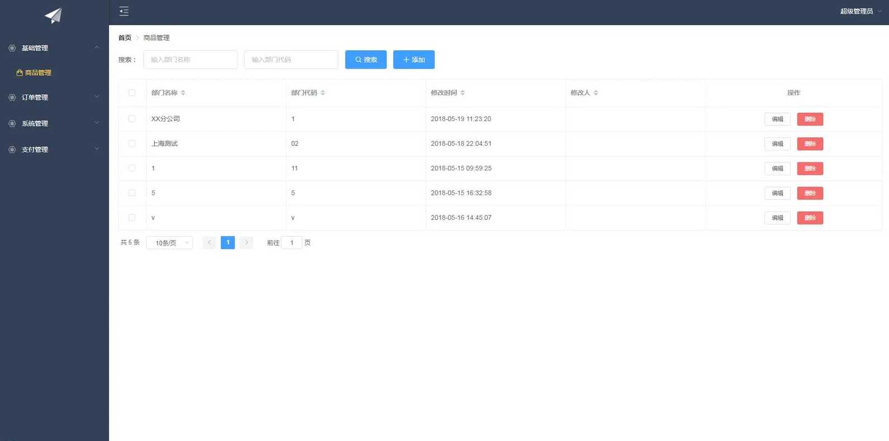
Task: Check the XX分公司 row checkbox
Action: (132, 119)
